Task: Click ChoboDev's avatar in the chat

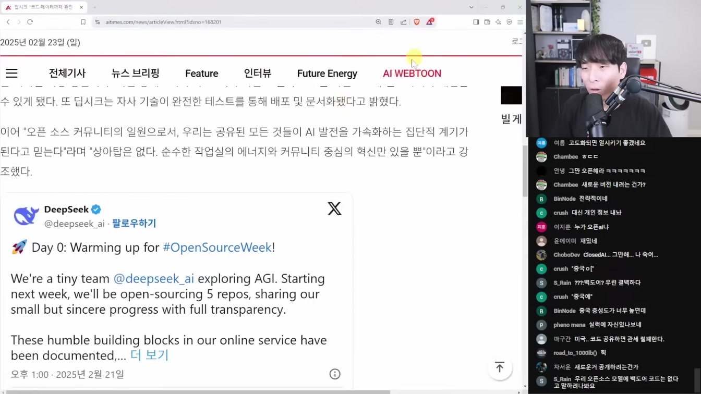Action: pyautogui.click(x=541, y=255)
